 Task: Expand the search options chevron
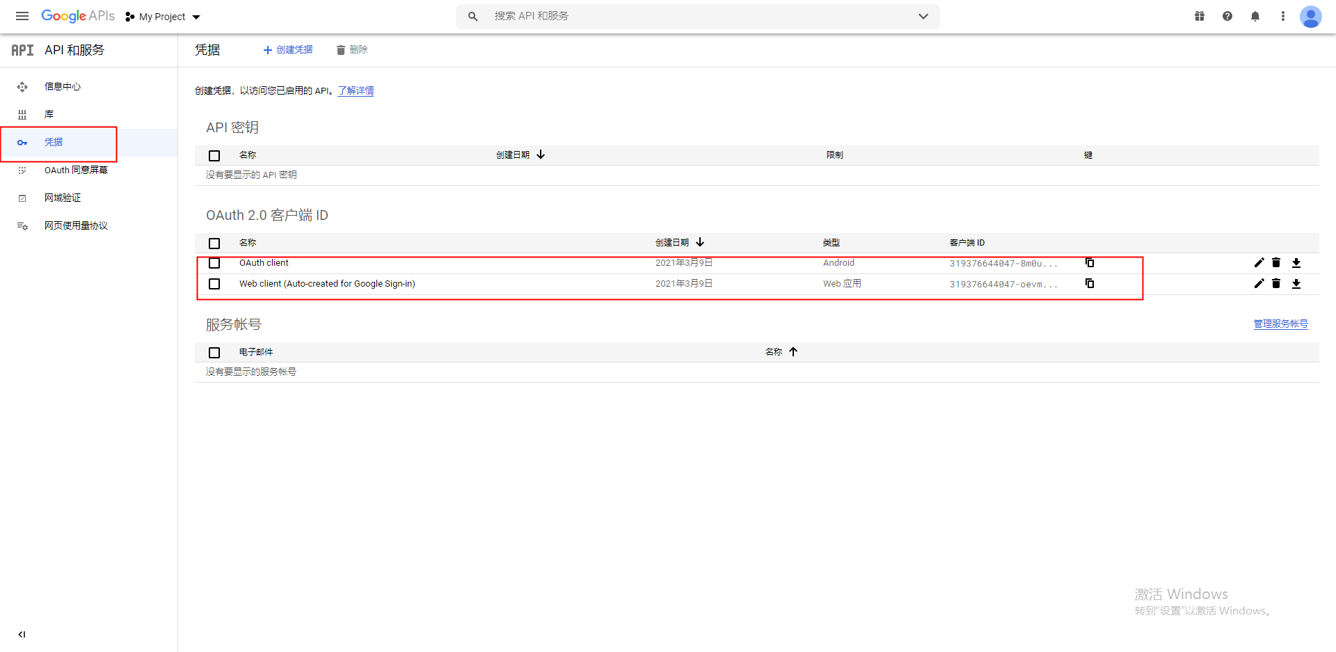click(923, 16)
